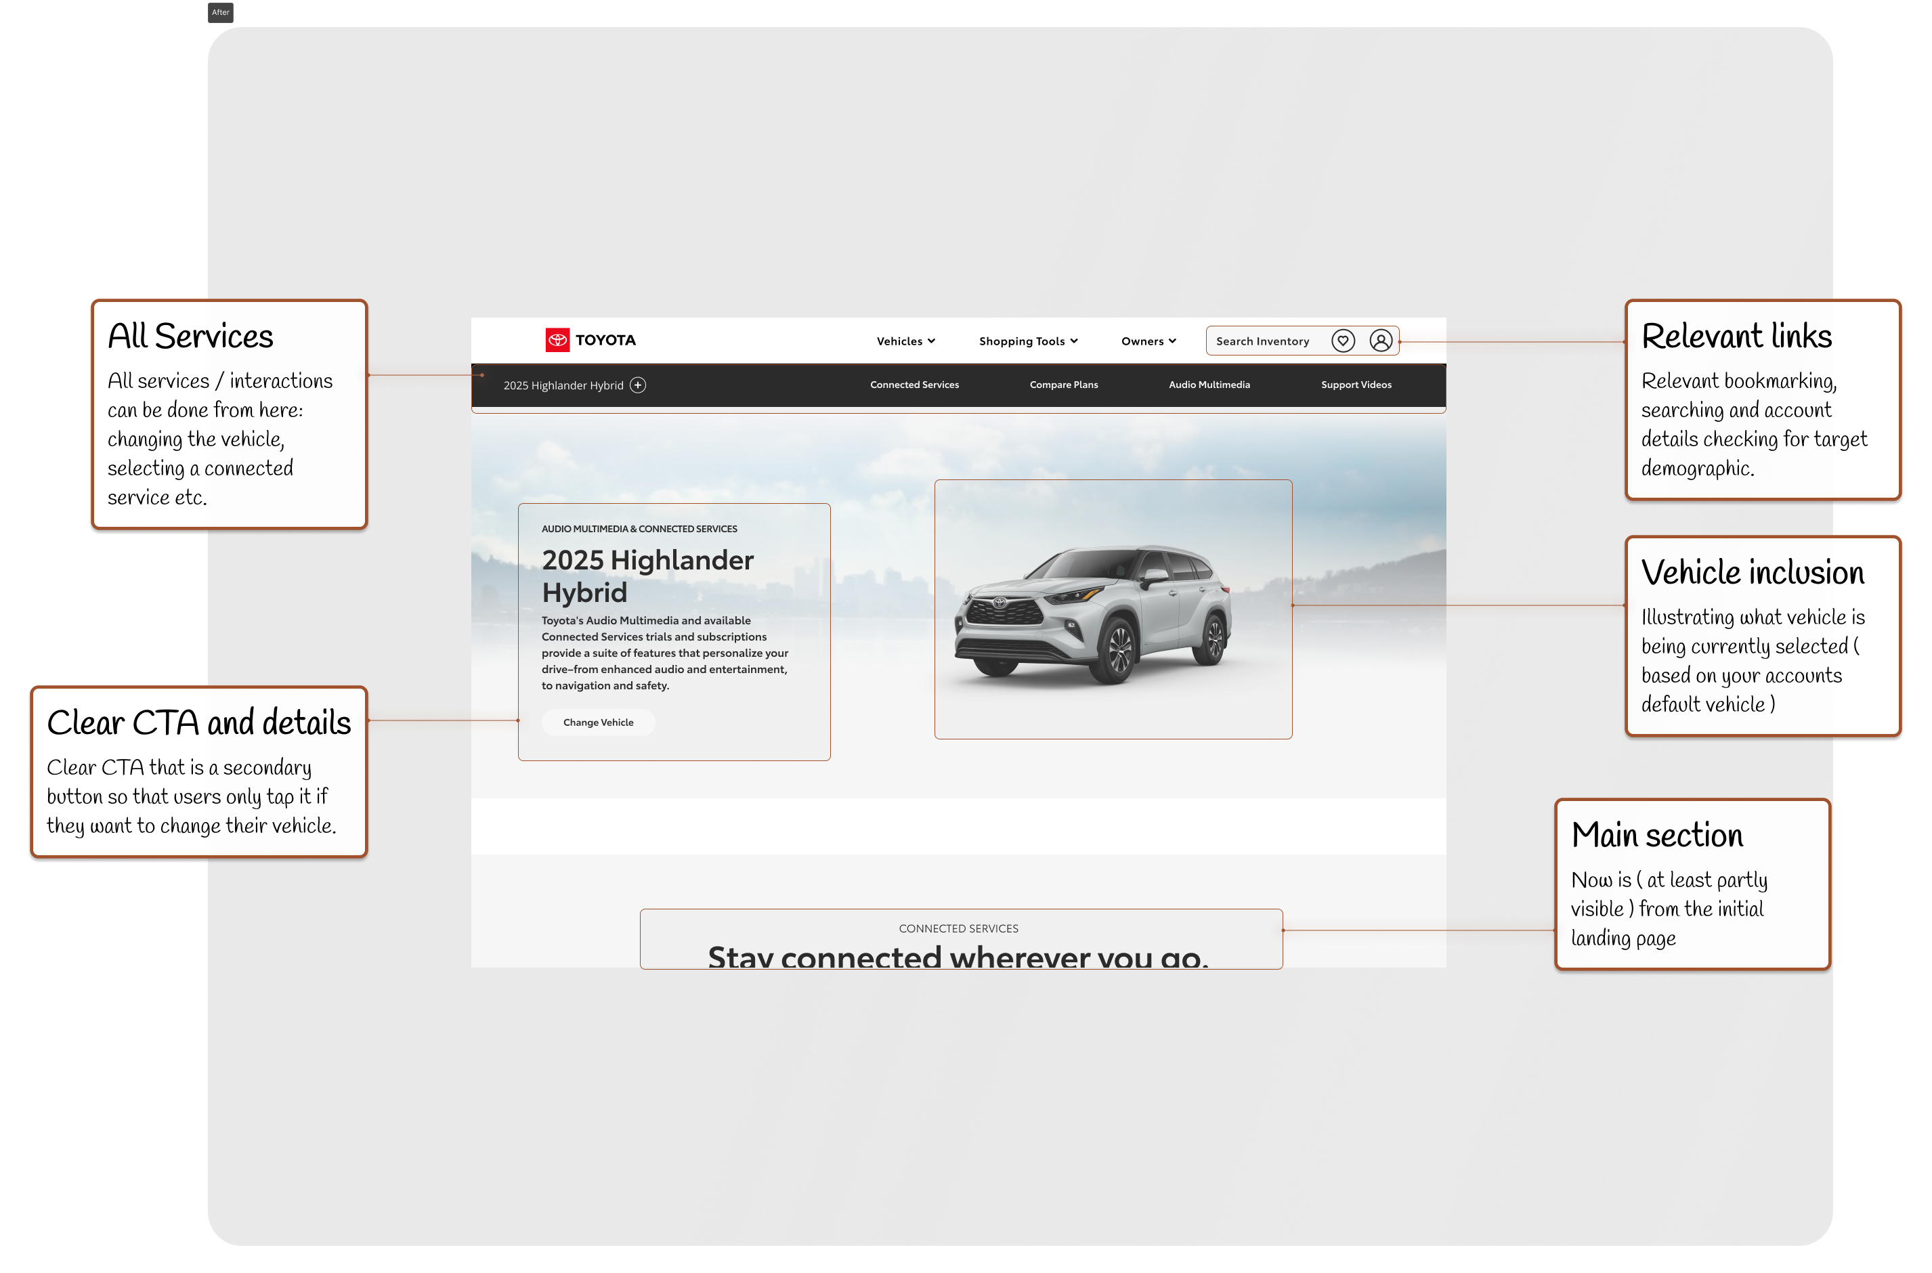
Task: Open the Audio Multimedia tab
Action: pos(1209,385)
